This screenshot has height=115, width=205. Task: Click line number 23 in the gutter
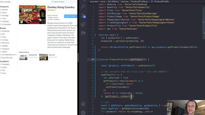pos(93,59)
